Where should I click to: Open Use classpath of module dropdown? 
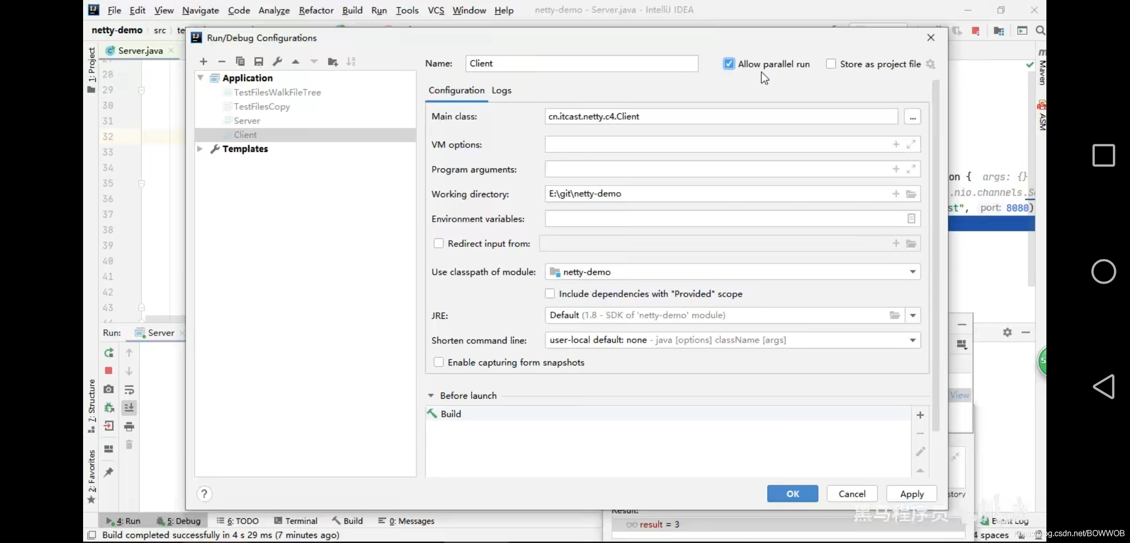pos(912,272)
